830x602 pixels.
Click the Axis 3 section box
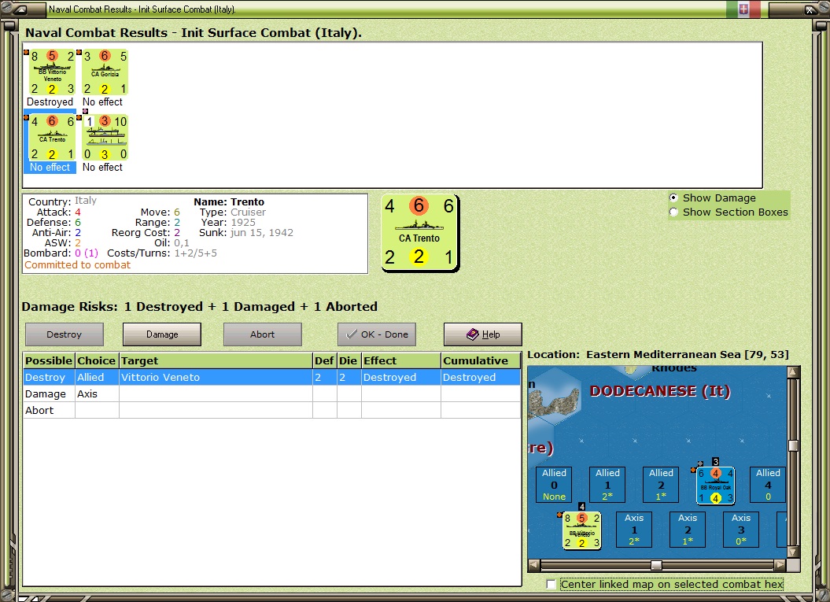[741, 530]
